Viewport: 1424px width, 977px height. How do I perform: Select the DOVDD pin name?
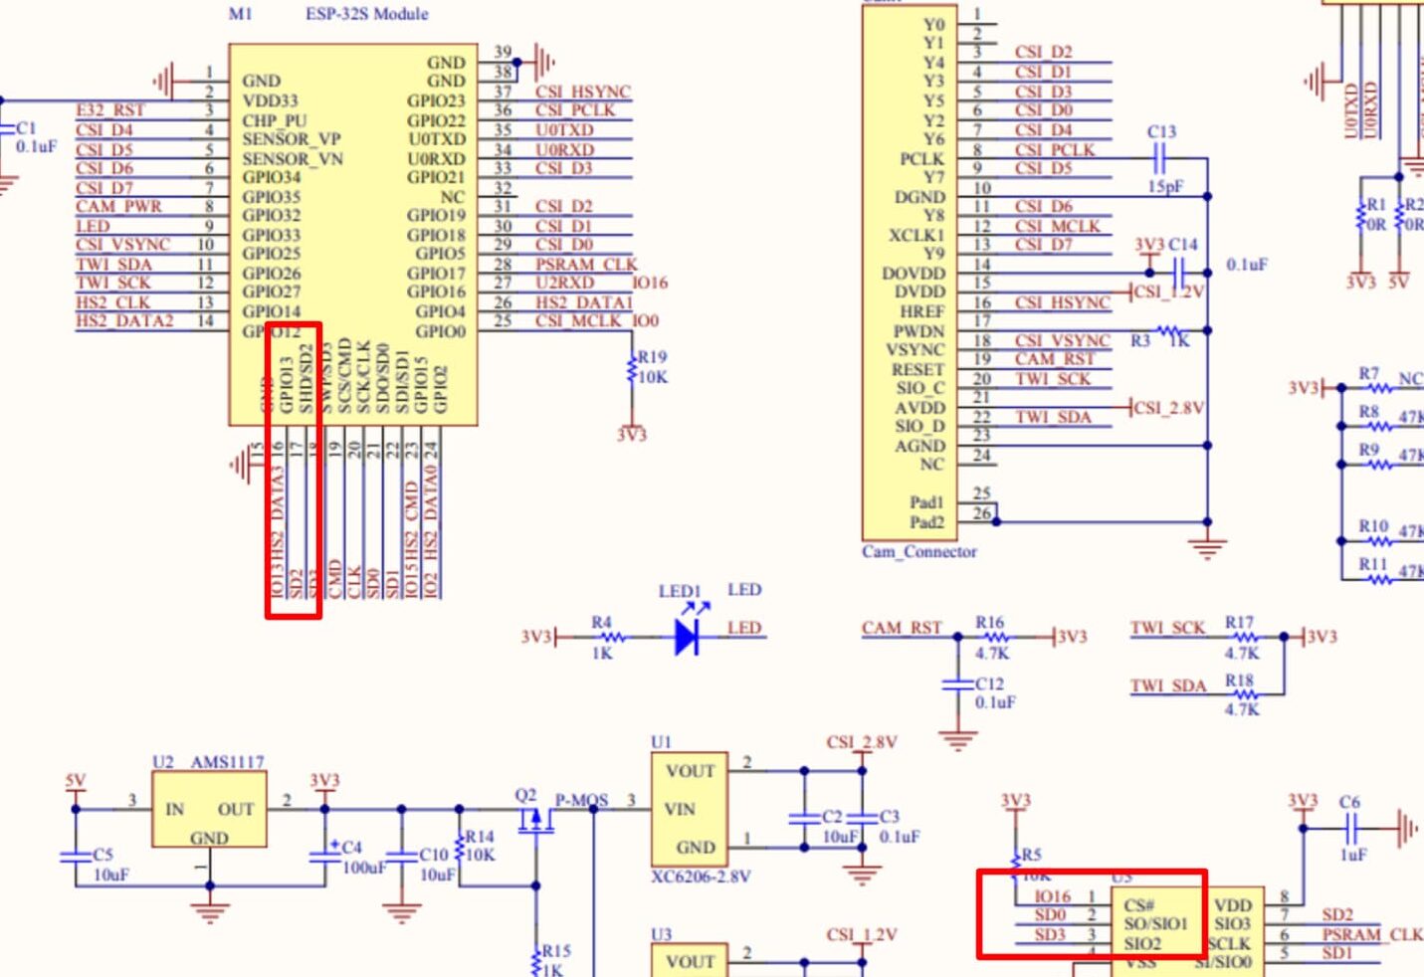[914, 273]
